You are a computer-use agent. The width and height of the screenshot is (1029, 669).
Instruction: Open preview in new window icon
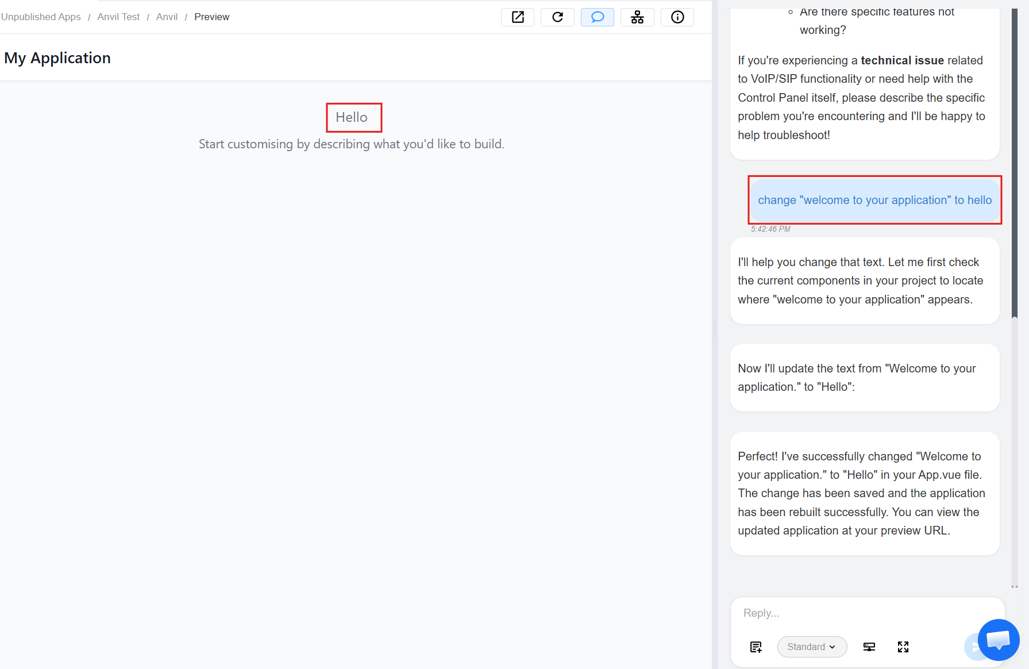pyautogui.click(x=518, y=17)
